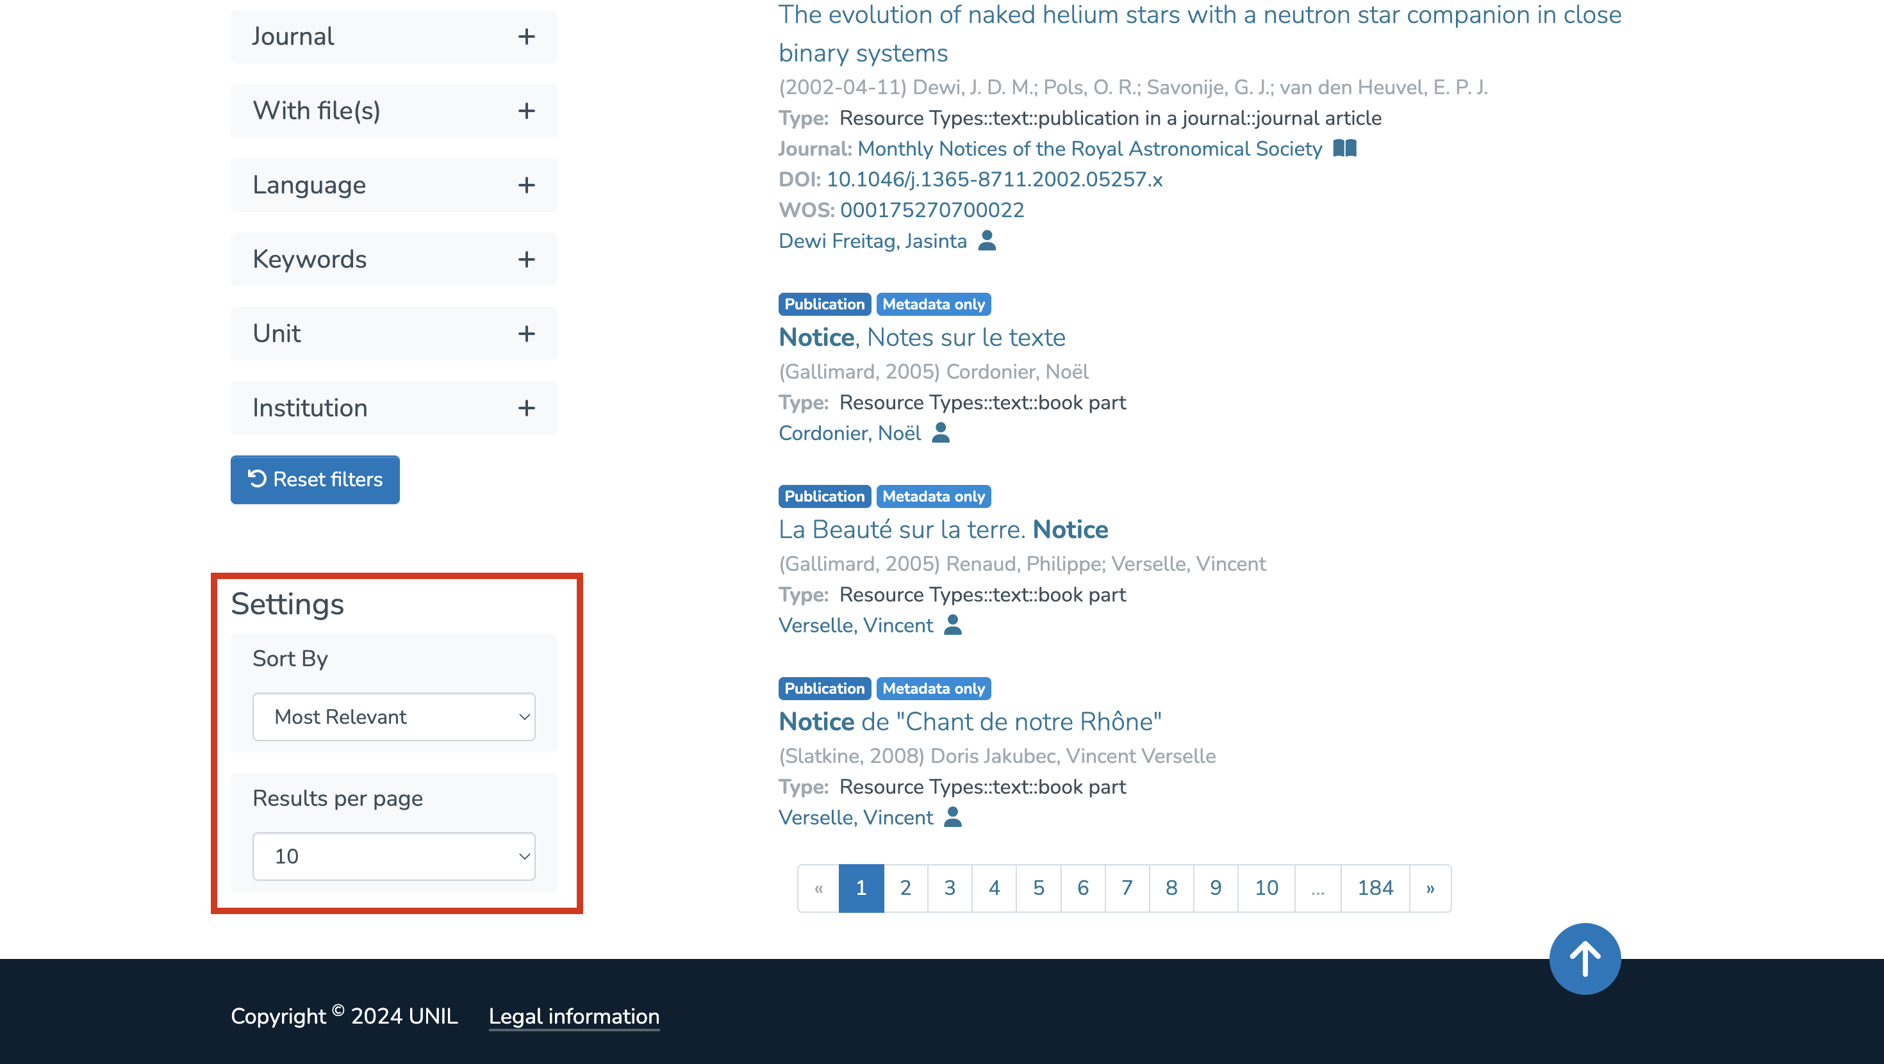Image resolution: width=1884 pixels, height=1064 pixels.
Task: Click person icon beside Verselle under Chant de notre Rhône
Action: 952,817
